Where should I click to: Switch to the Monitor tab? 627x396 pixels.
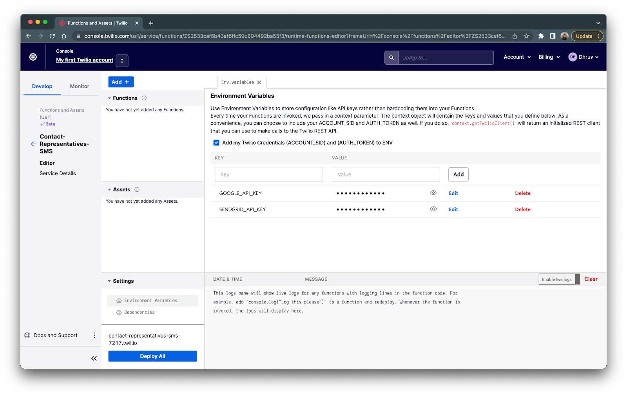(x=80, y=87)
